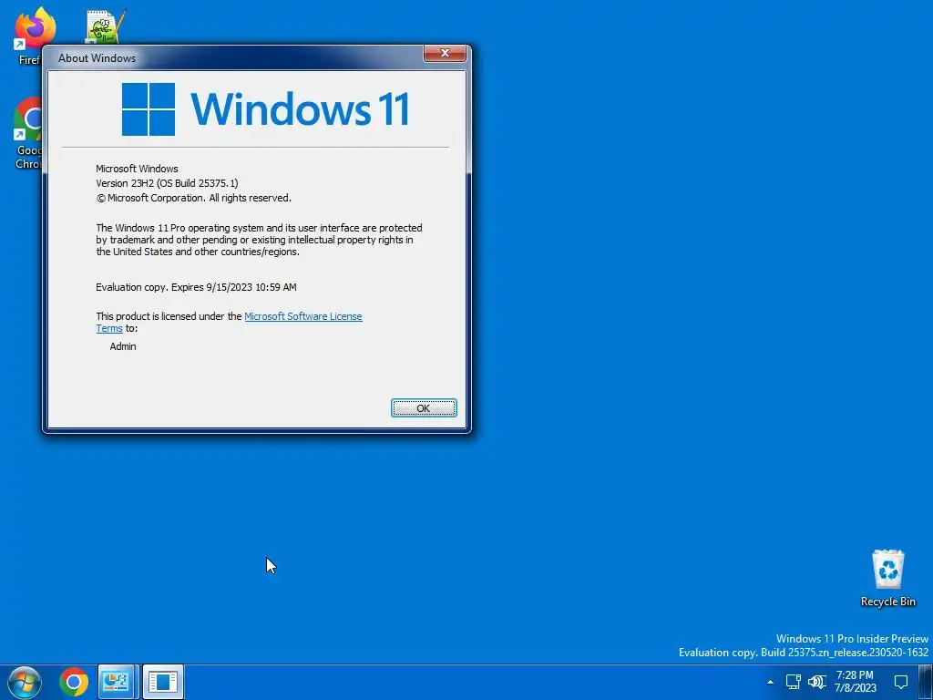
Task: Launch Google Chrome from the taskbar
Action: [x=74, y=682]
